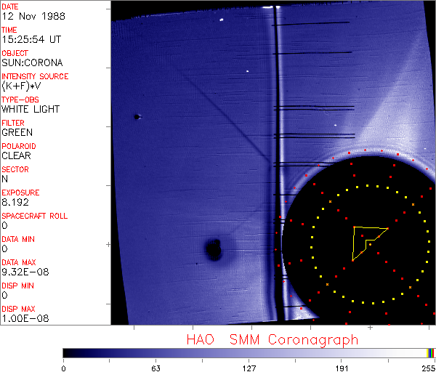Select the SUN:CORONA object value

click(32, 62)
